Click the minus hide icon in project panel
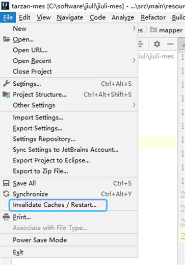 pyautogui.click(x=170, y=44)
